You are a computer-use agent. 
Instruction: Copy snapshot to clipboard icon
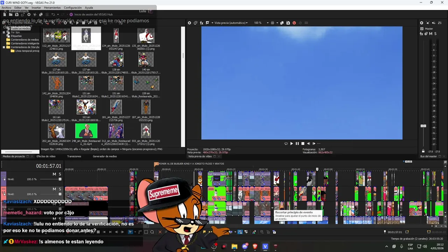tap(282, 23)
